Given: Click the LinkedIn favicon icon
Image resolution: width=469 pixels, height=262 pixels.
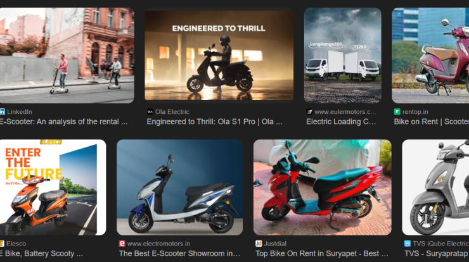Looking at the screenshot, I should coord(2,112).
